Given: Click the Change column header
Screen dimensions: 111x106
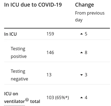Looking at the screenshot, I should tap(85, 5).
